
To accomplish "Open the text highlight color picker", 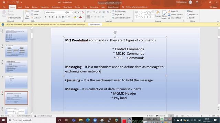I will tap(78, 17).
